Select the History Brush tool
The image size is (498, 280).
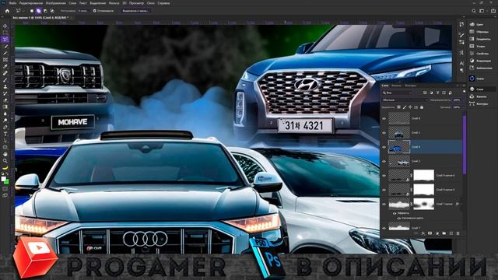point(5,93)
